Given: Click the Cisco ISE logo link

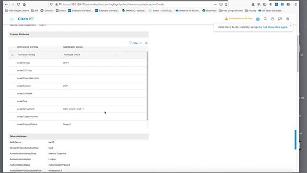Looking at the screenshot, I should pos(26,19).
